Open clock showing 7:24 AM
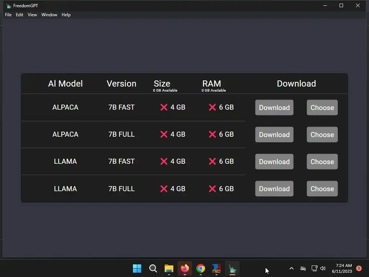369x277 pixels. (x=342, y=268)
